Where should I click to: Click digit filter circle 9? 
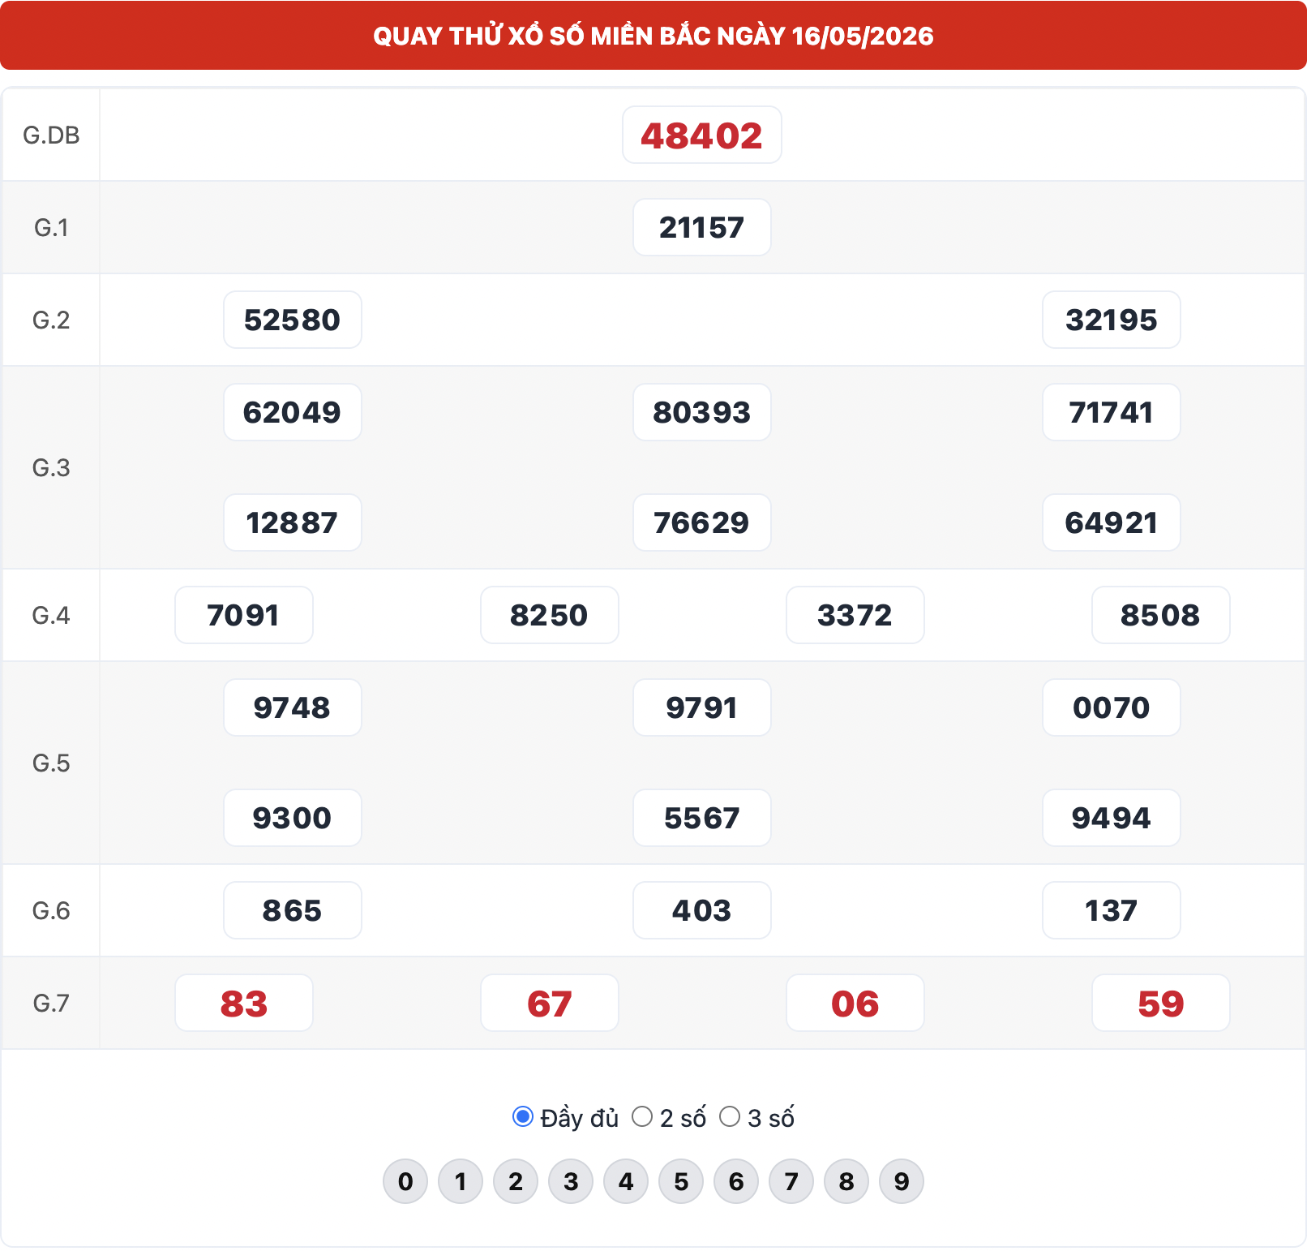coord(902,1181)
